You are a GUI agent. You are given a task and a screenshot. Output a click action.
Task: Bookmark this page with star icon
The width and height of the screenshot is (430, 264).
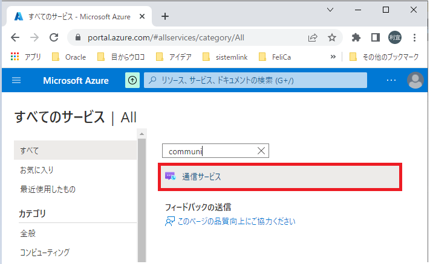332,37
